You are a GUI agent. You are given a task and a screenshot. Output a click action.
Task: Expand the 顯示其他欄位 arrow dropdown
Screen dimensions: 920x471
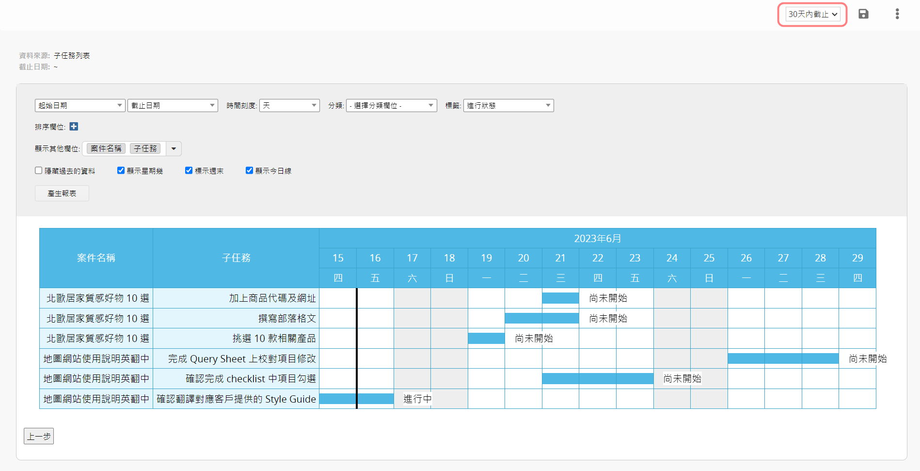pyautogui.click(x=174, y=149)
